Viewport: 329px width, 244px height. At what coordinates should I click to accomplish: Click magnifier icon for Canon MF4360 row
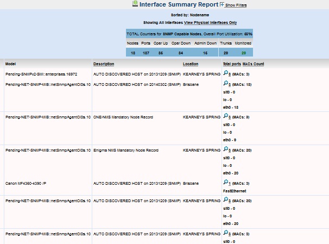[225, 182]
